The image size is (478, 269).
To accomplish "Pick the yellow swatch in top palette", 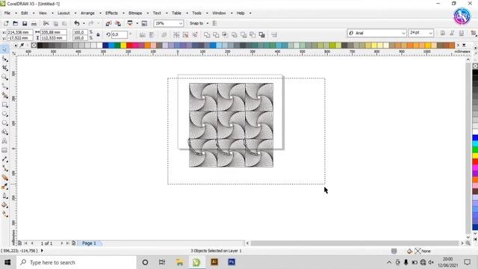I will pos(123,46).
